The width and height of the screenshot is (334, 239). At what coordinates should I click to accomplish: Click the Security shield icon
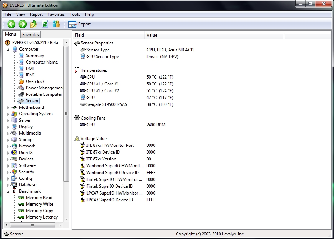14,172
